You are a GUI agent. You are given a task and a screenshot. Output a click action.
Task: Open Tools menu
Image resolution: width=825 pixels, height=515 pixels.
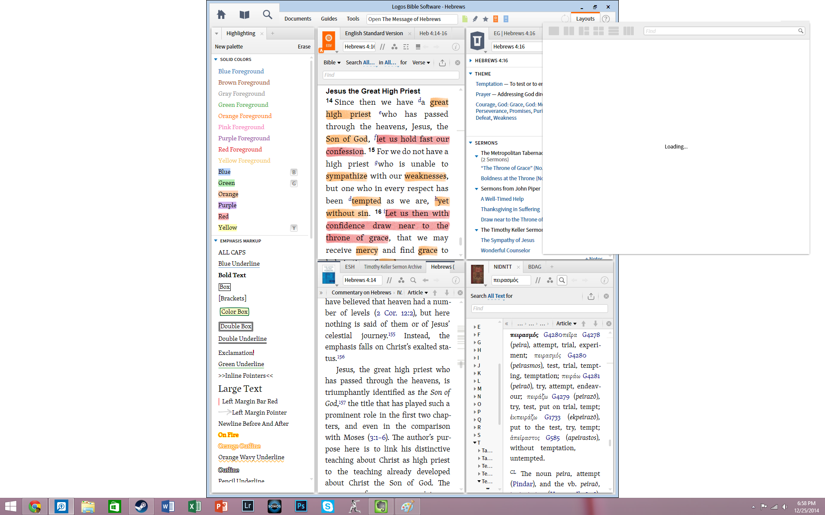pyautogui.click(x=353, y=19)
